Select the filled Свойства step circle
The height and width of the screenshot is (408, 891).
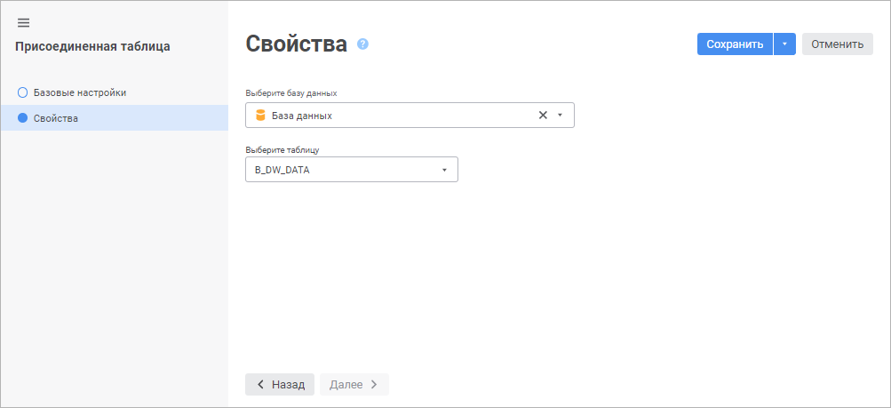coord(23,118)
